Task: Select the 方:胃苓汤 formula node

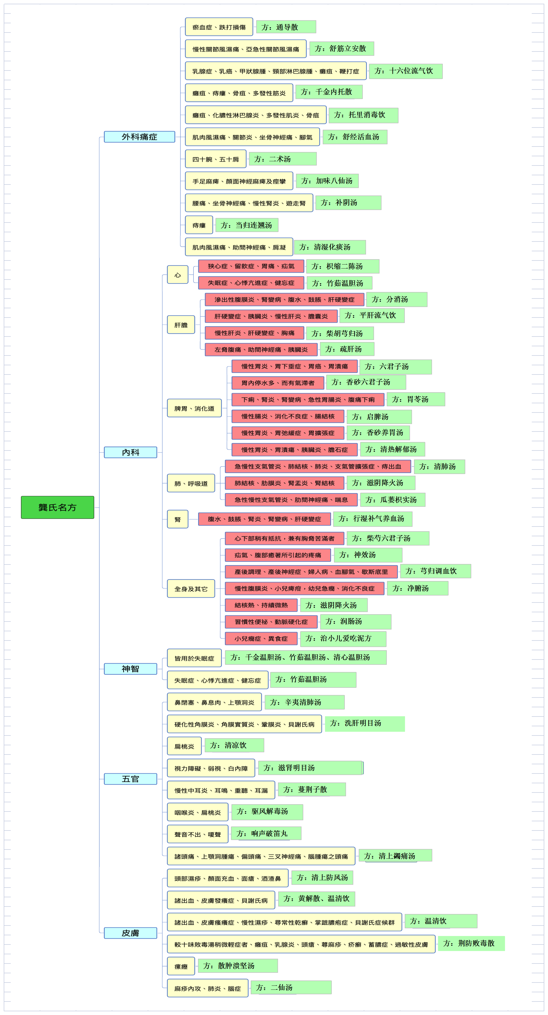Action: (416, 399)
